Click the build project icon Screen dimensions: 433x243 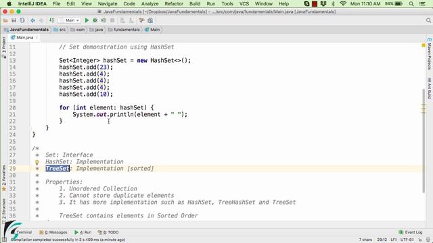coord(51,20)
